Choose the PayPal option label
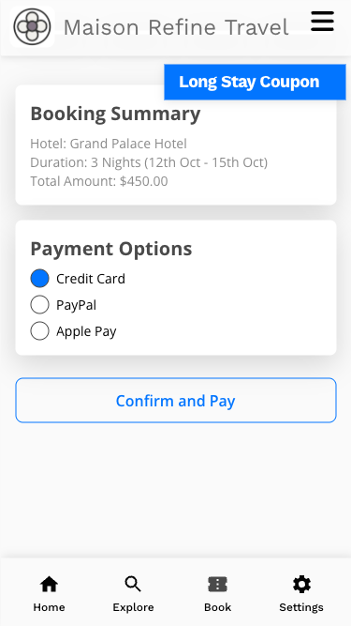This screenshot has height=626, width=351. 77,305
